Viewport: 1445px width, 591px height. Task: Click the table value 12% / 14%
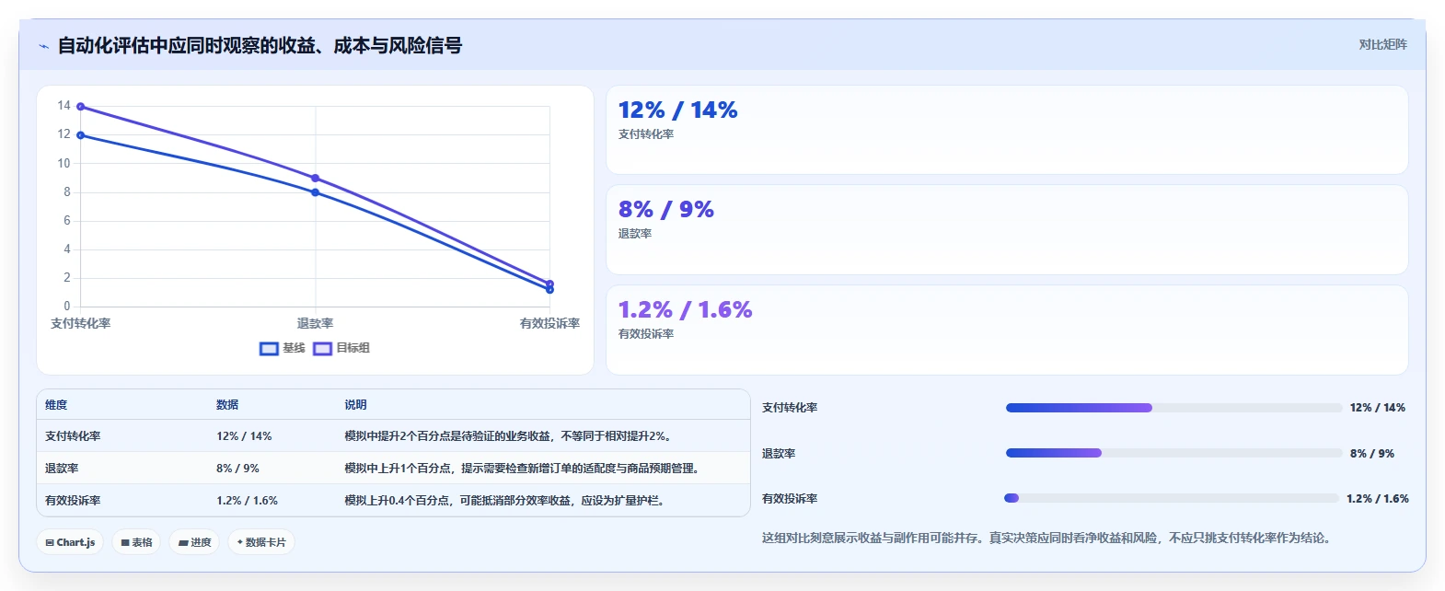pyautogui.click(x=244, y=436)
